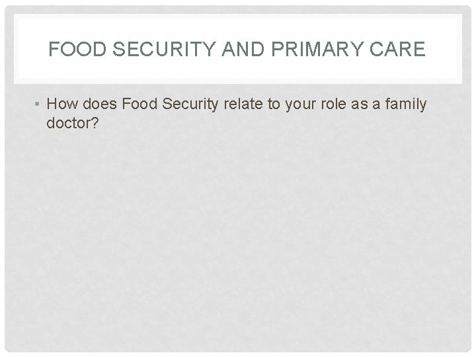Image resolution: width=476 pixels, height=357 pixels.
Task: Click the word 'SECURITY' in the title
Action: point(164,49)
